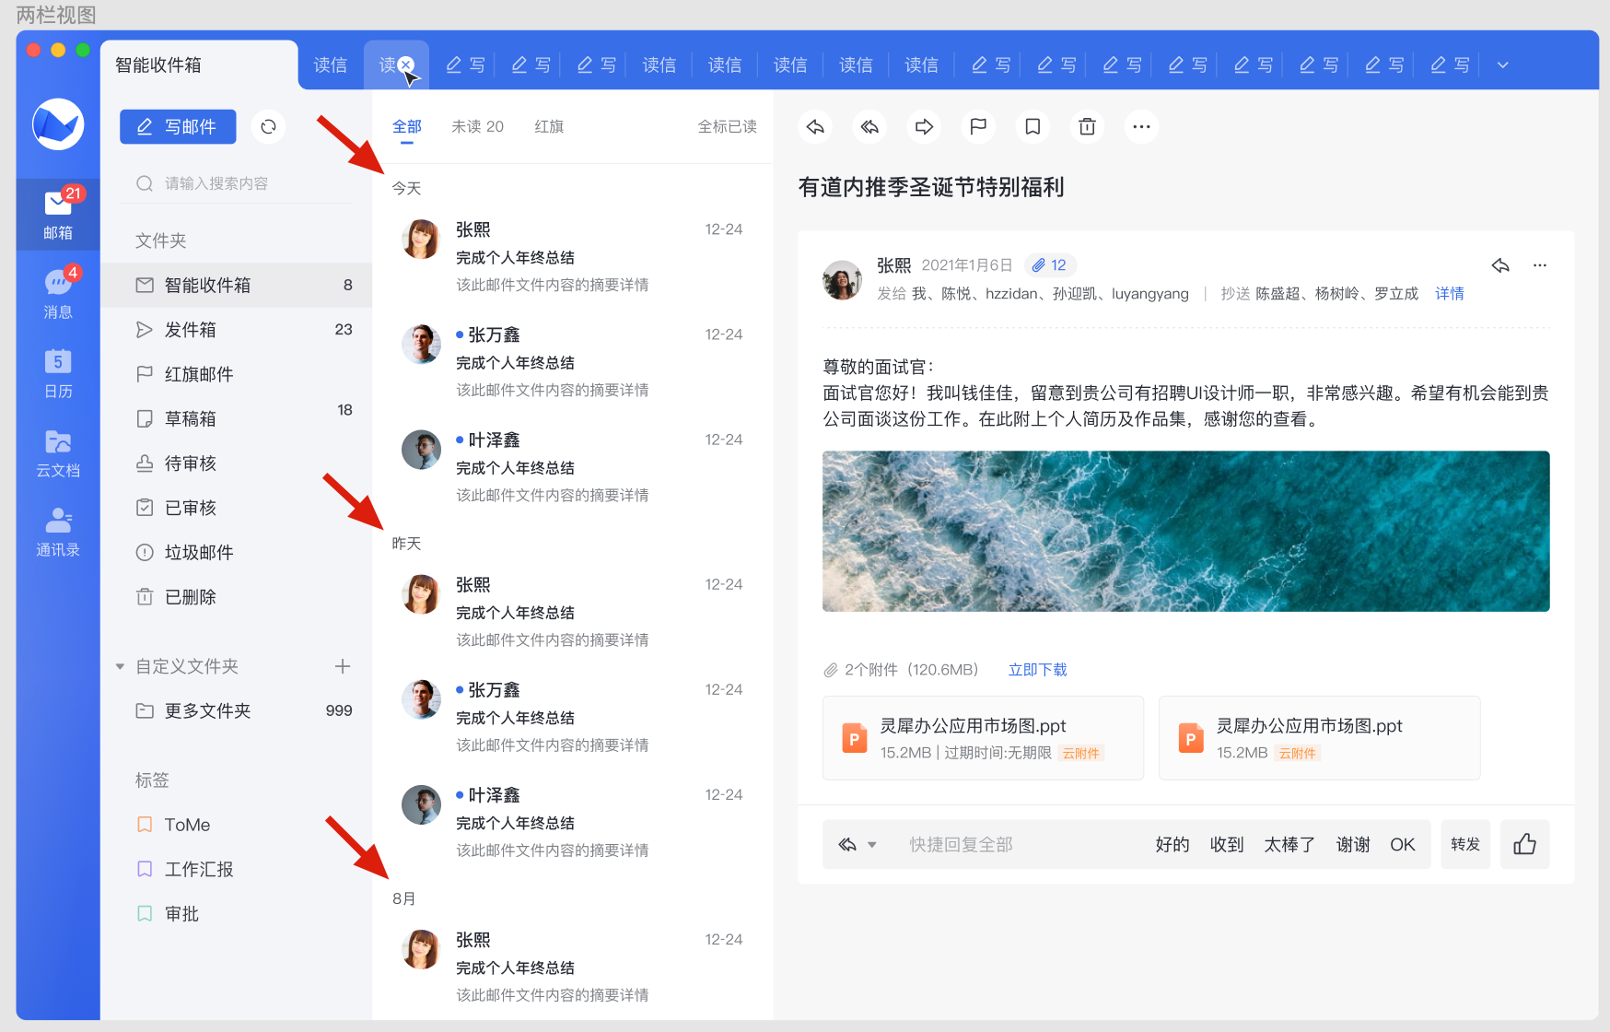Click 立即下载 to download attachments
The image size is (1610, 1032).
tap(1037, 670)
